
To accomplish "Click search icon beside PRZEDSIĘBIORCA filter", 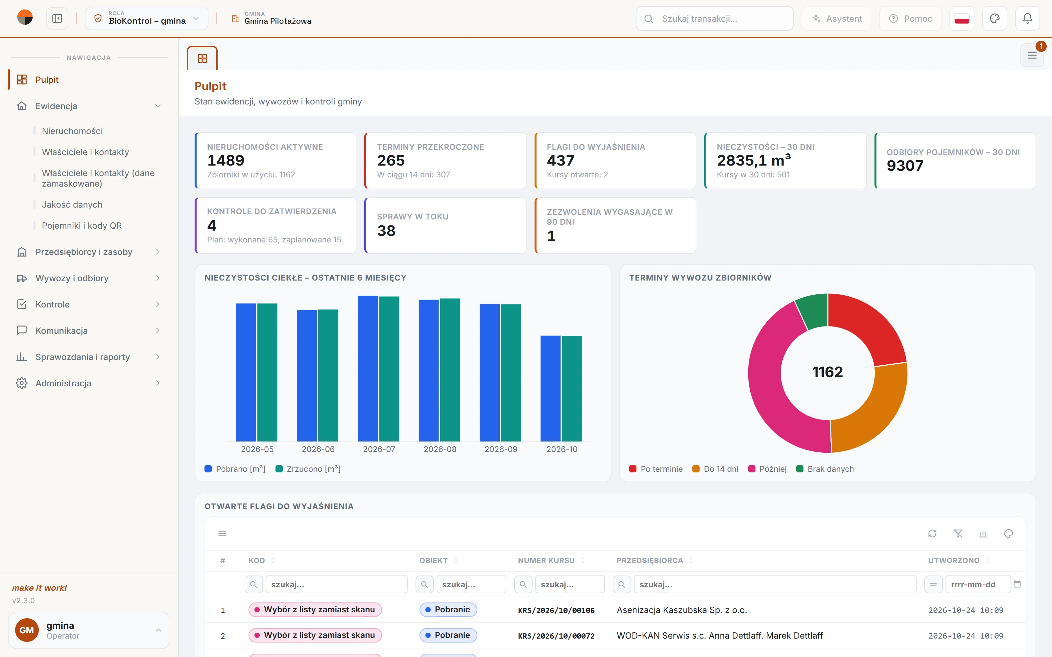I will [x=622, y=584].
